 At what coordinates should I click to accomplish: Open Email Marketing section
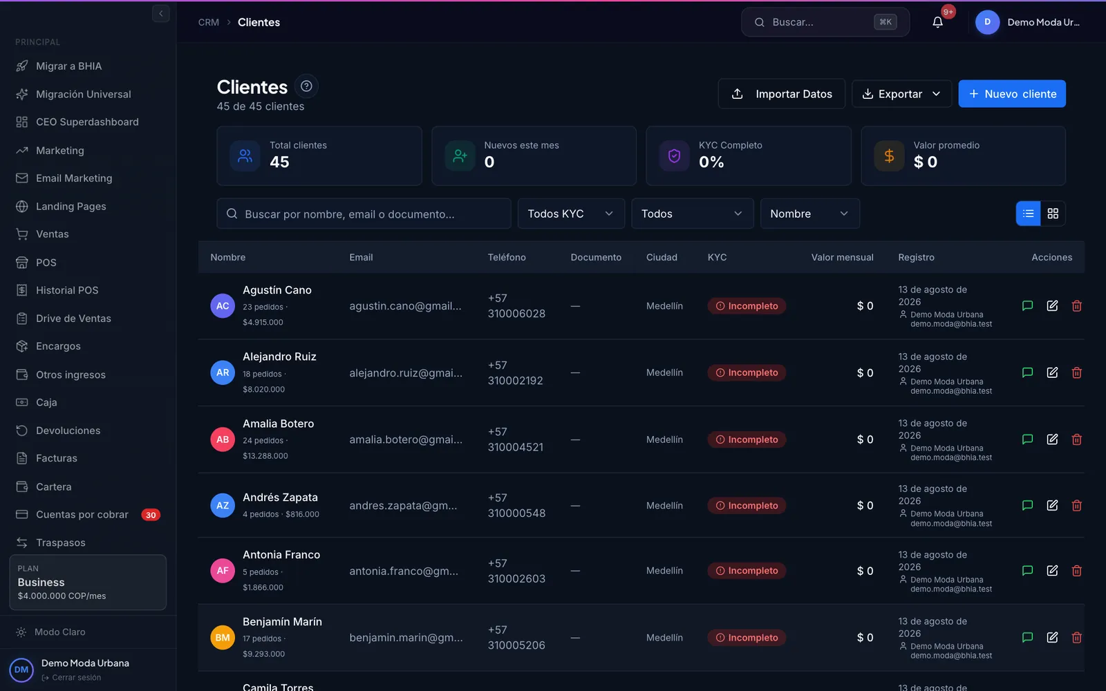(x=88, y=178)
